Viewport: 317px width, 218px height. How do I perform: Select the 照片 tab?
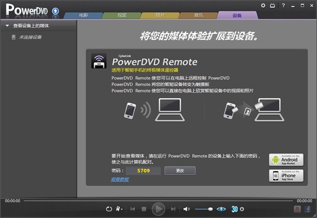point(160,15)
